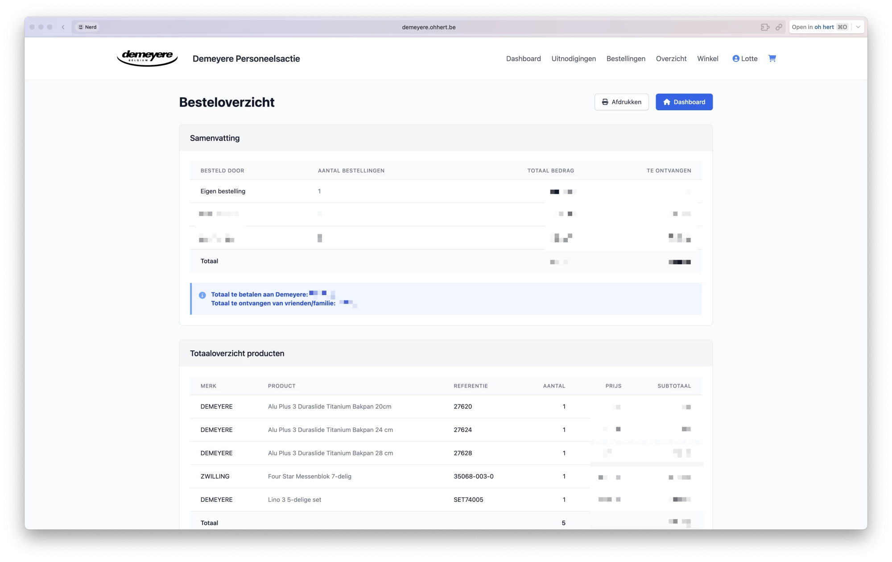
Task: Click the Nerd tab badge
Action: click(x=87, y=27)
